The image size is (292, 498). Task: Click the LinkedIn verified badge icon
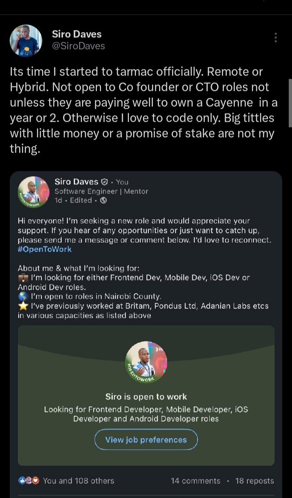click(x=104, y=182)
